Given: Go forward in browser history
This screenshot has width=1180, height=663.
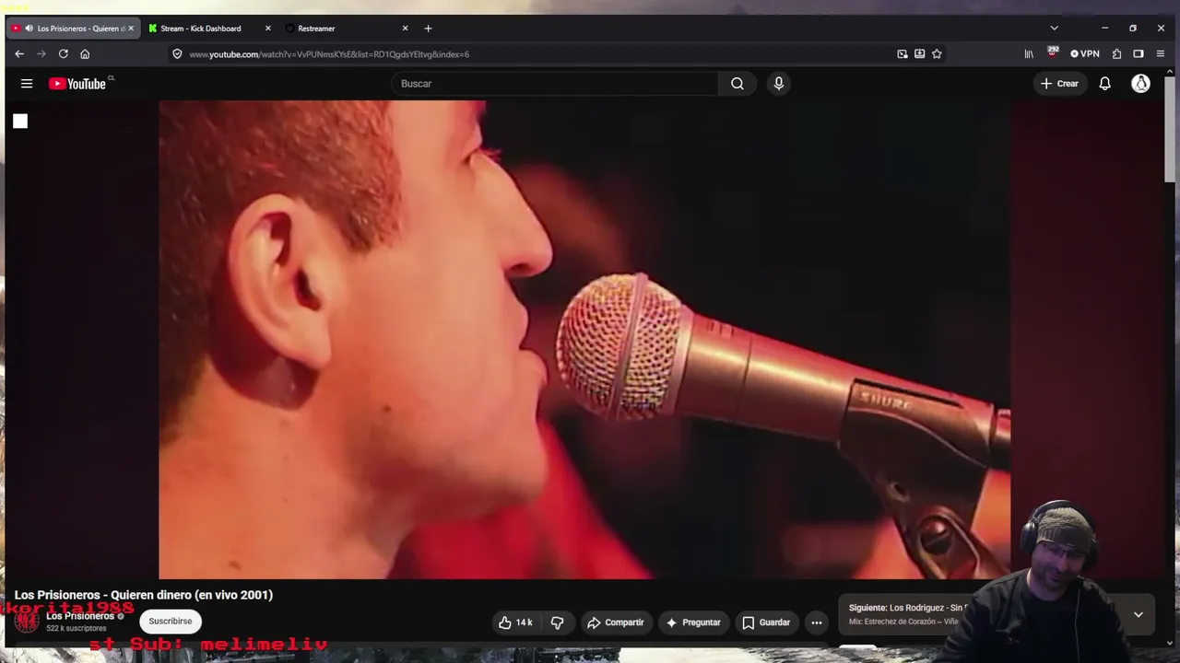Looking at the screenshot, I should click(x=41, y=54).
